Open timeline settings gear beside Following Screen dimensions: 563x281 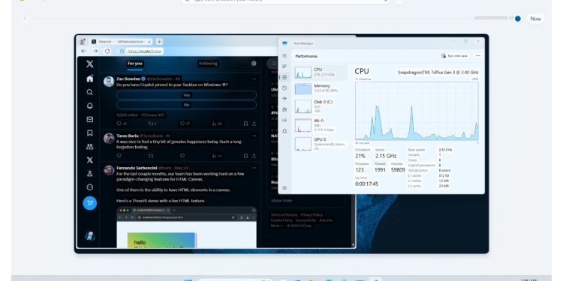click(254, 64)
